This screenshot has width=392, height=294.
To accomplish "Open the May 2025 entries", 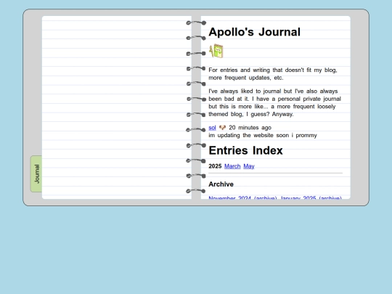I will pos(249,166).
